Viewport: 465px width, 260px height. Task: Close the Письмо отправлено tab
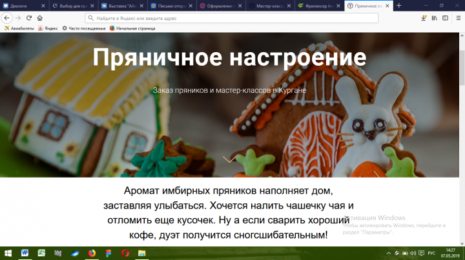191,6
